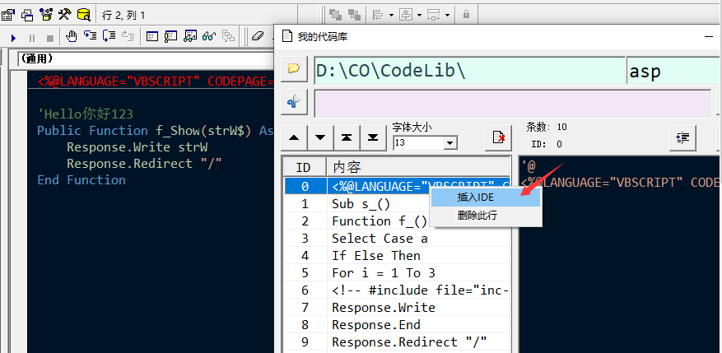Open the Form Layout window icon
The width and height of the screenshot is (722, 353).
27,15
